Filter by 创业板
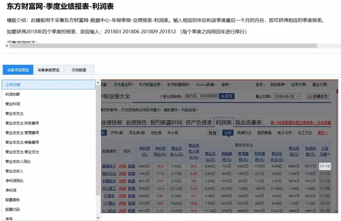This screenshot has height=221, width=341. (x=156, y=133)
